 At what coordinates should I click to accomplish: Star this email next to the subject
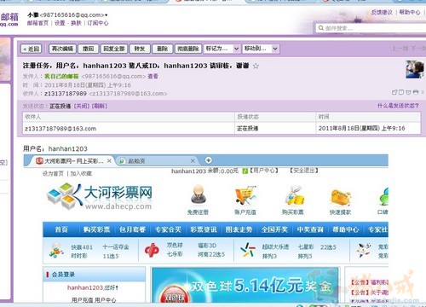coord(256,66)
